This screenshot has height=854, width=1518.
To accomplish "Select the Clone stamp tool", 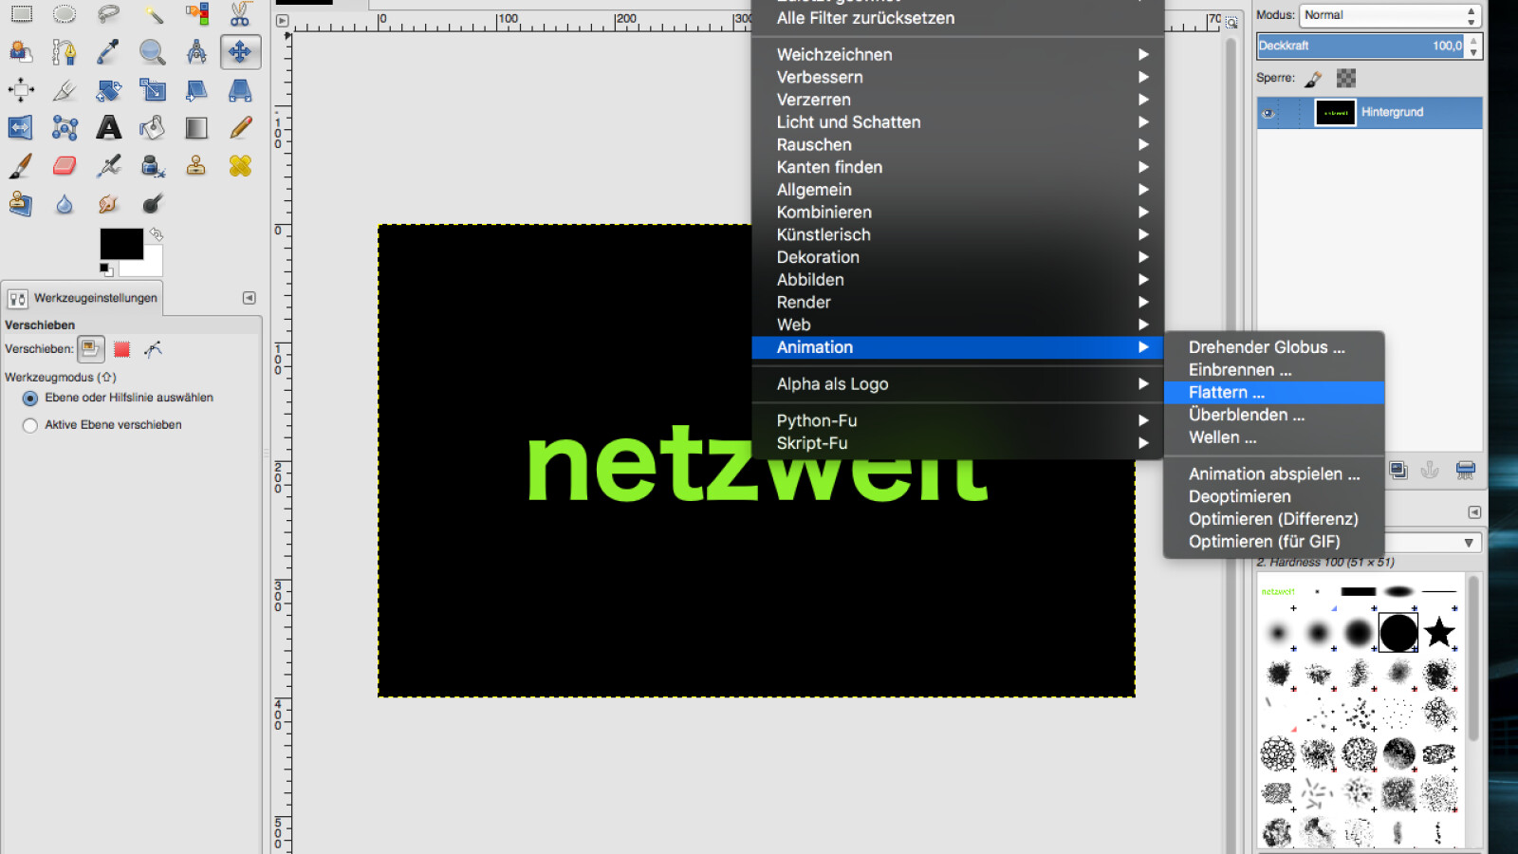I will [196, 165].
